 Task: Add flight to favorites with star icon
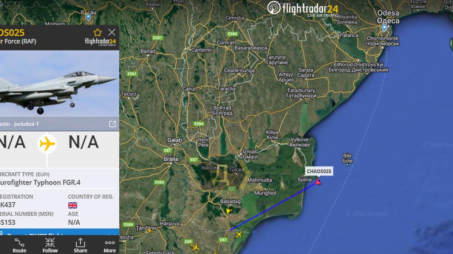pos(97,32)
